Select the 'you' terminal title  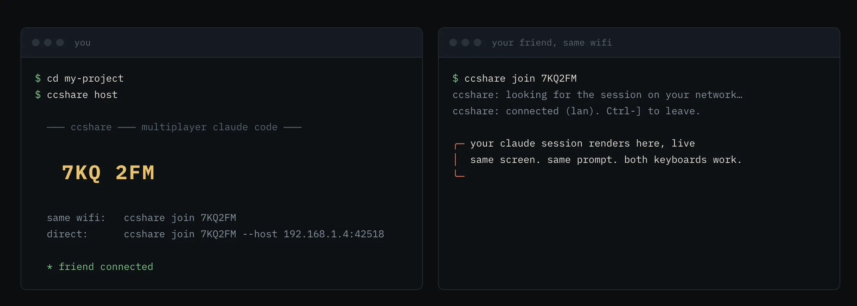pyautogui.click(x=83, y=43)
